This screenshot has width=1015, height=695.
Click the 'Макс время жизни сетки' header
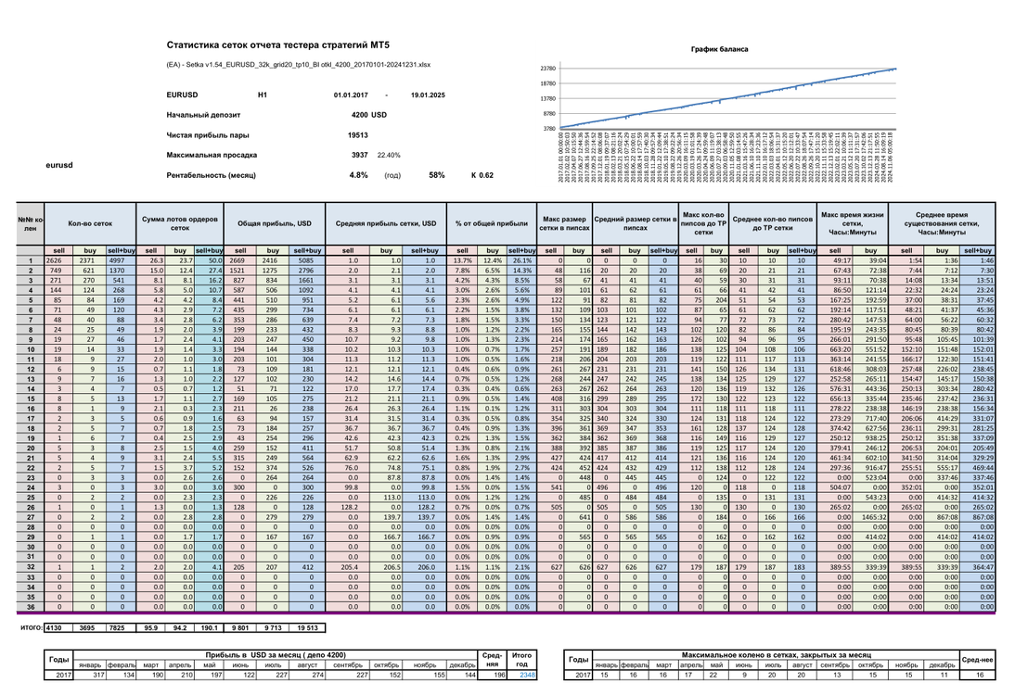point(853,223)
